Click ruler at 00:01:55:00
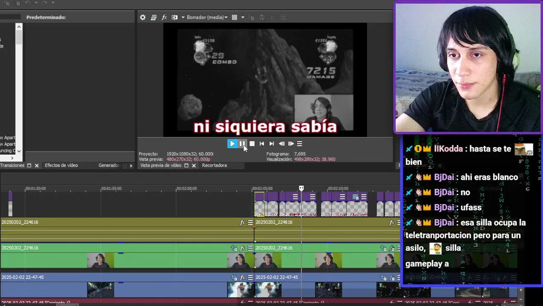This screenshot has height=306, width=543. [111, 188]
